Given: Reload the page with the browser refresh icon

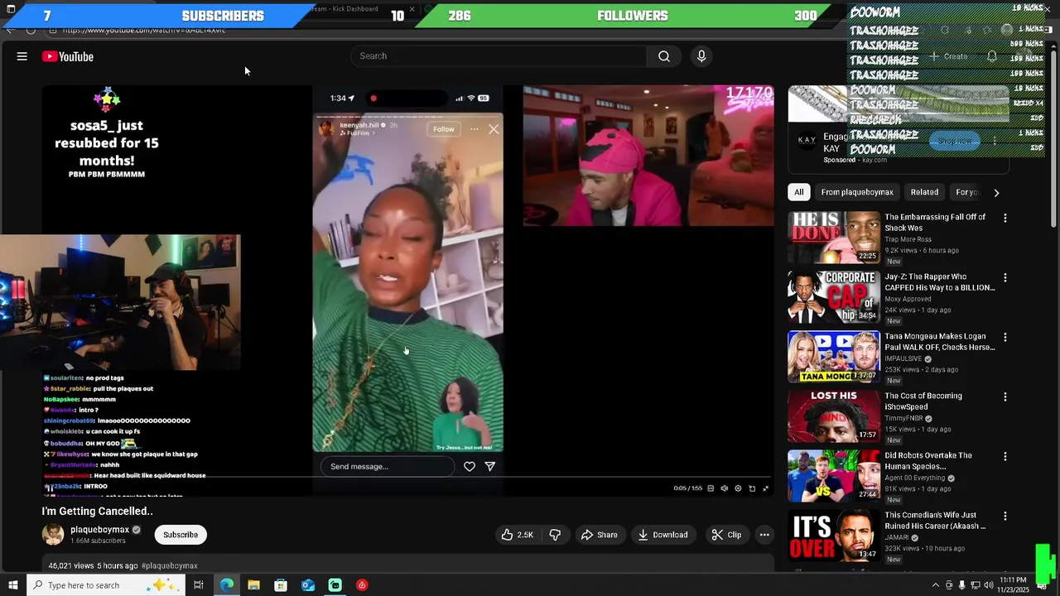Looking at the screenshot, I should coord(31,30).
